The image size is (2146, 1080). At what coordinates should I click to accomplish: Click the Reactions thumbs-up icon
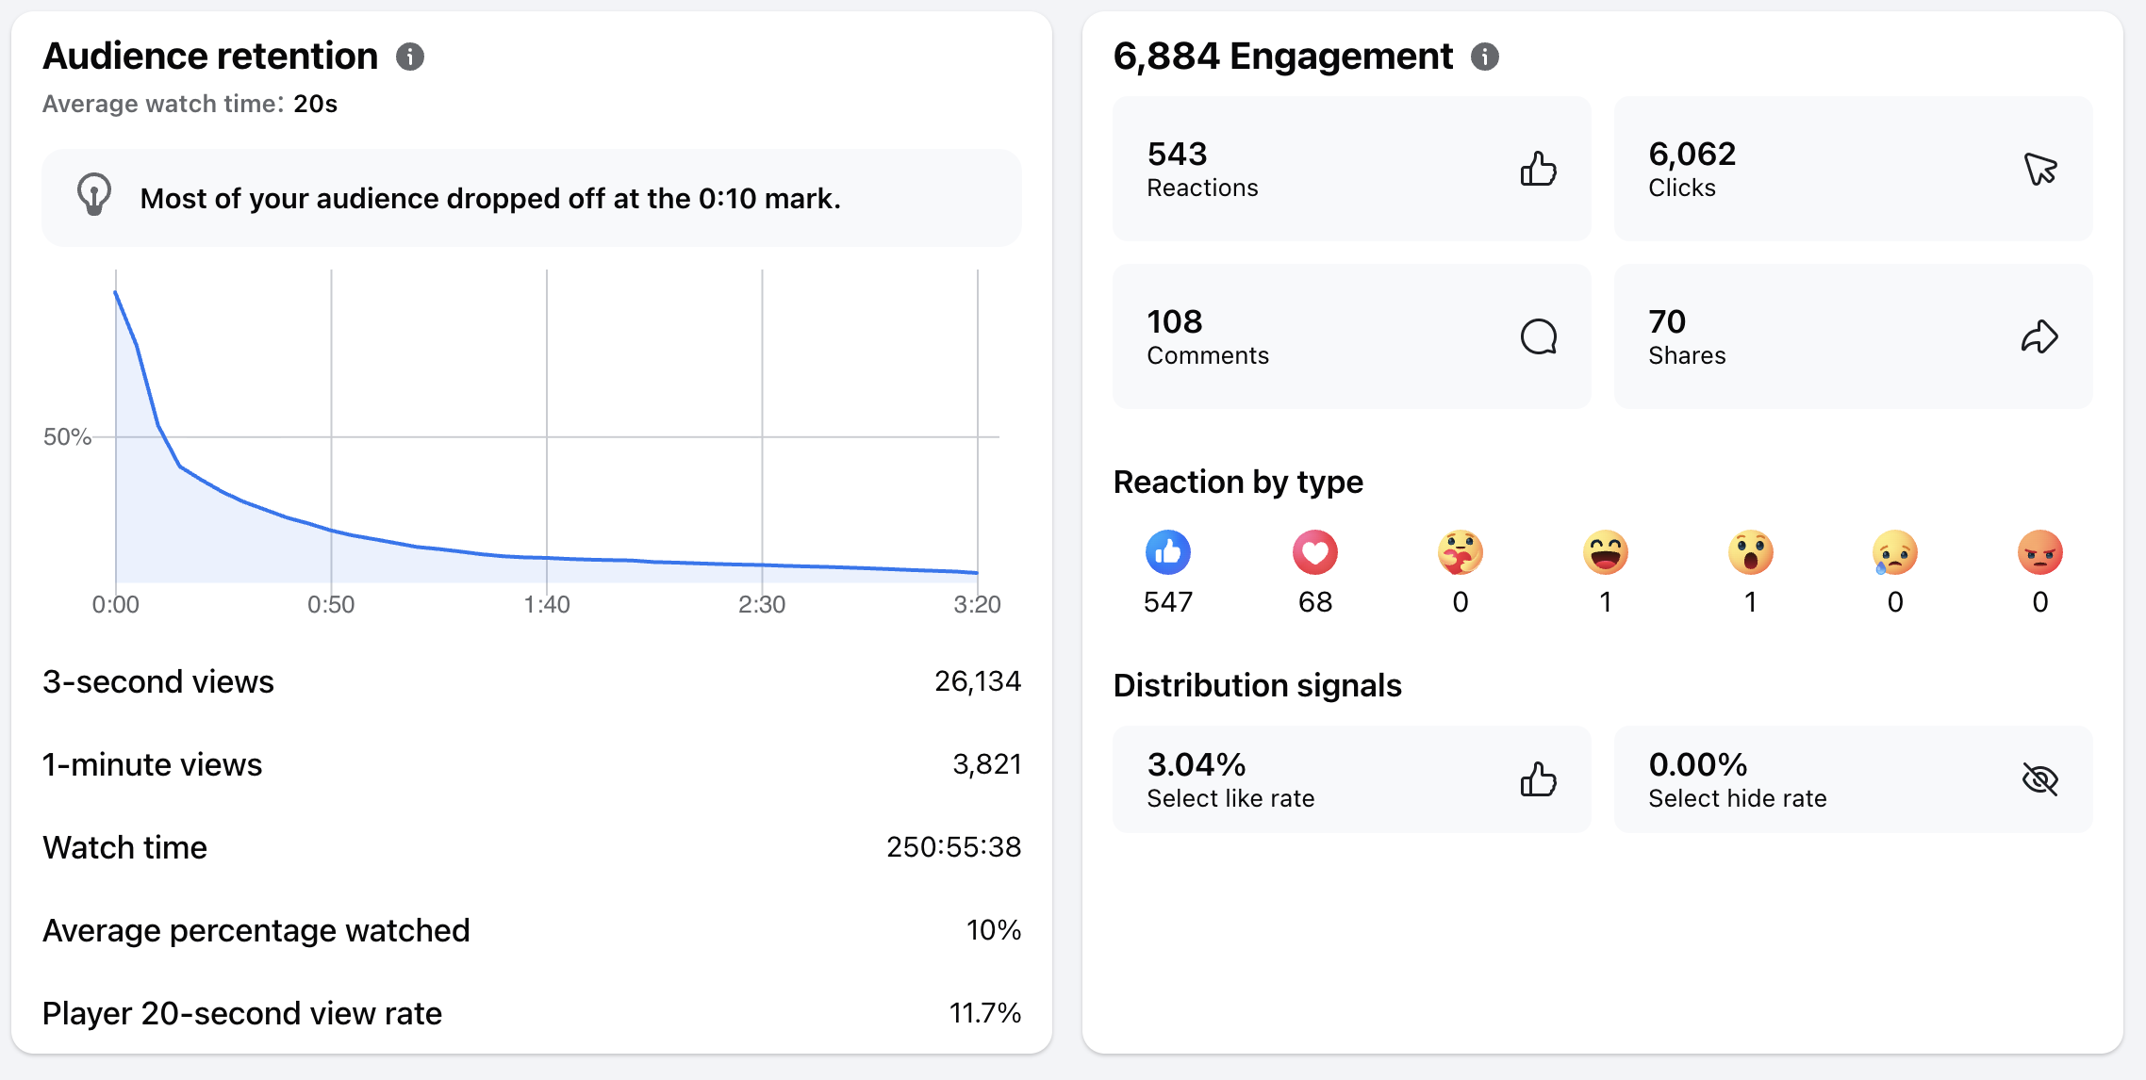(1539, 169)
